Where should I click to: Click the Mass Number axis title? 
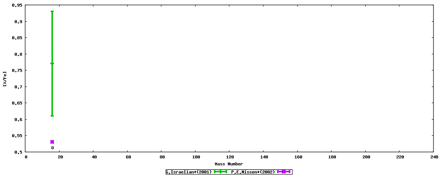(x=229, y=164)
